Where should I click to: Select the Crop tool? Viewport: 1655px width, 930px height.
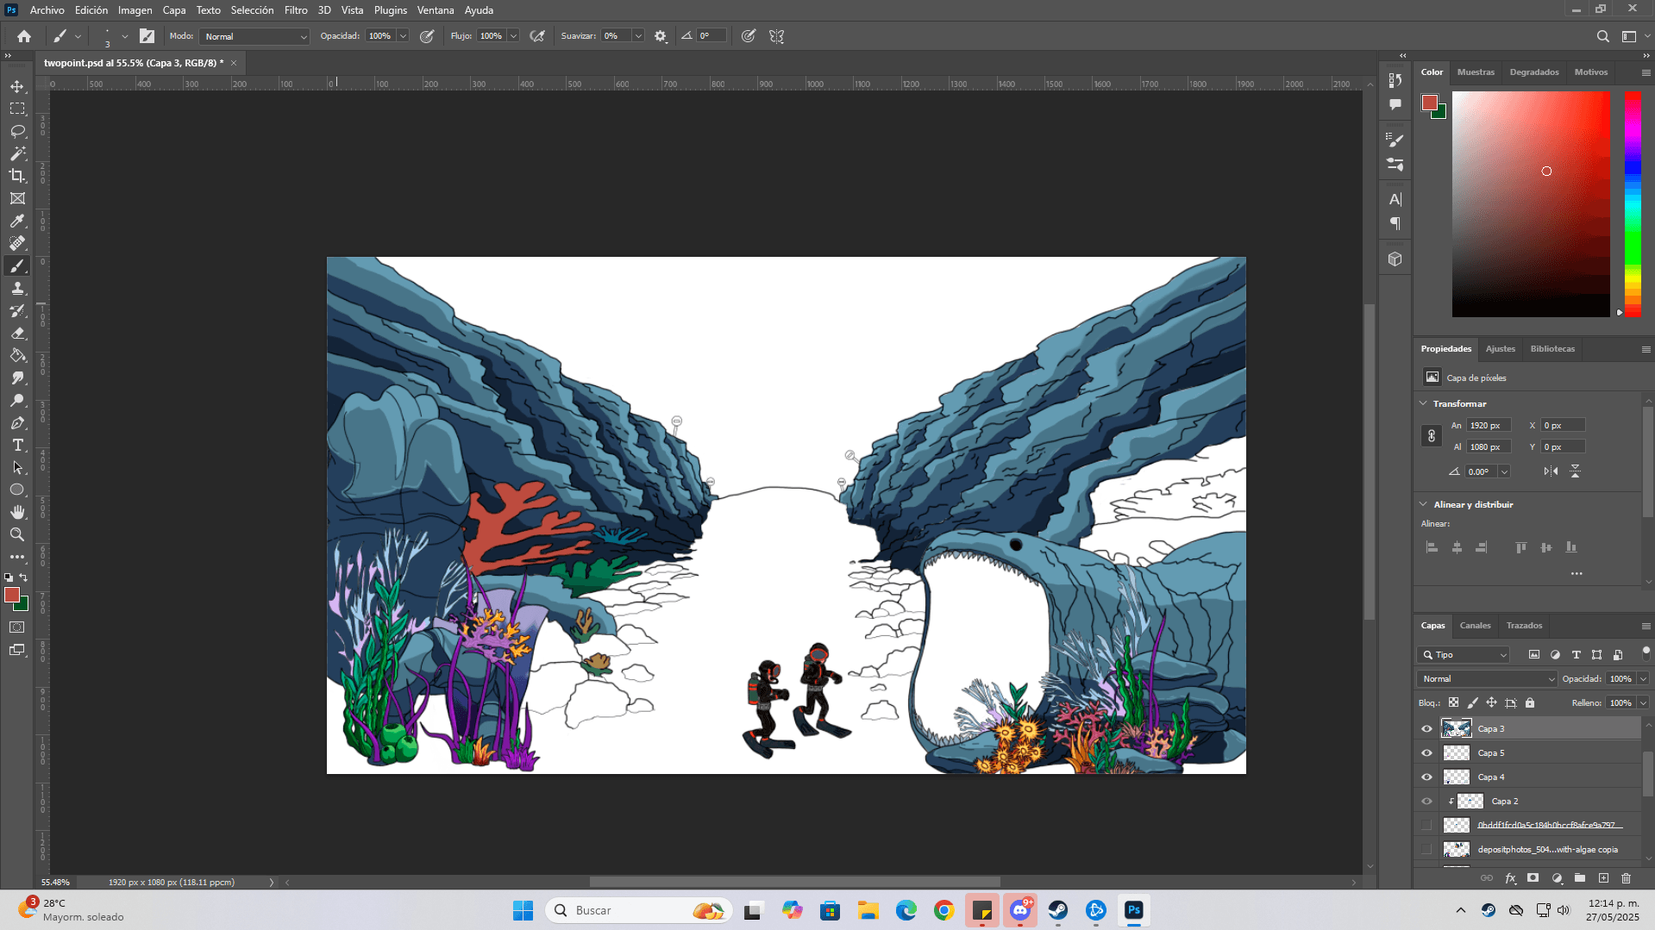click(17, 176)
